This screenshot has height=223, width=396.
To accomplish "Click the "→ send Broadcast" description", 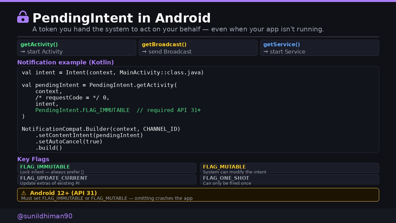I will pyautogui.click(x=167, y=52).
